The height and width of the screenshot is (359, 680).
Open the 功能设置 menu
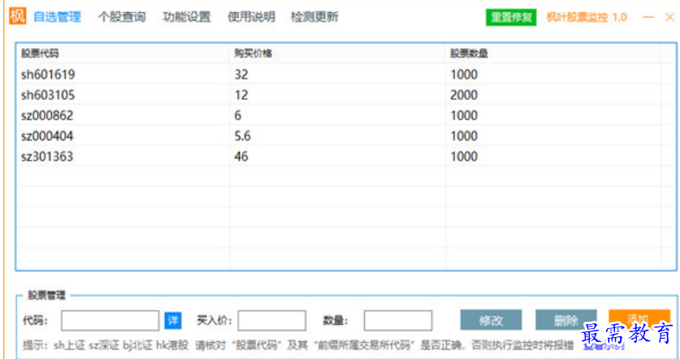click(186, 17)
